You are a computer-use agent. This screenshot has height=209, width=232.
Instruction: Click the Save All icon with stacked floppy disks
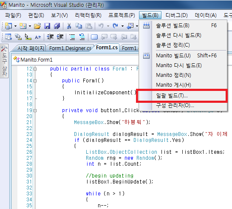click(x=57, y=26)
